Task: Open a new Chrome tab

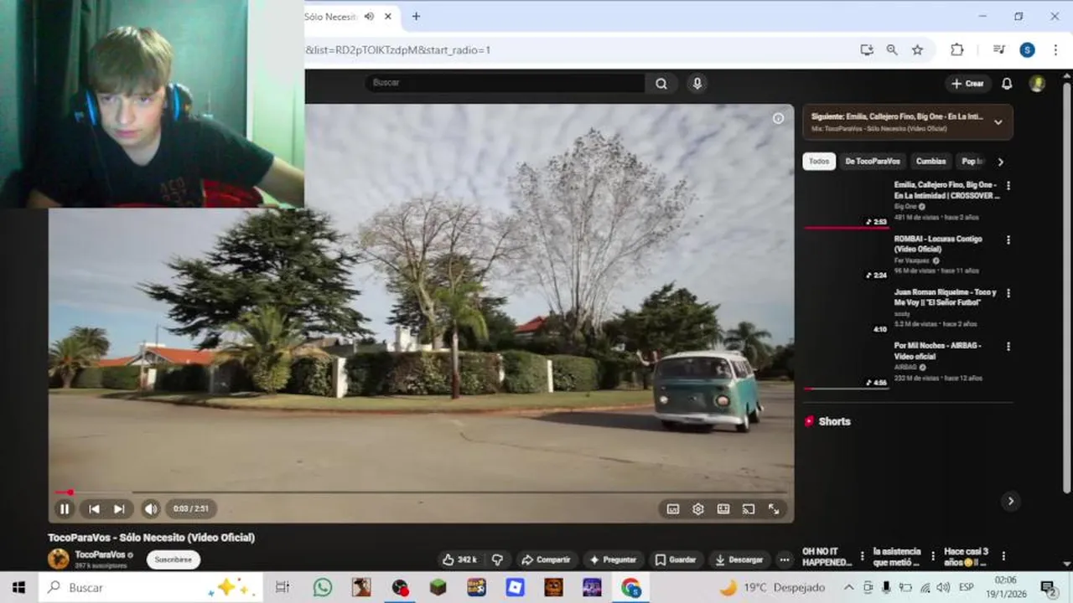Action: 416,16
